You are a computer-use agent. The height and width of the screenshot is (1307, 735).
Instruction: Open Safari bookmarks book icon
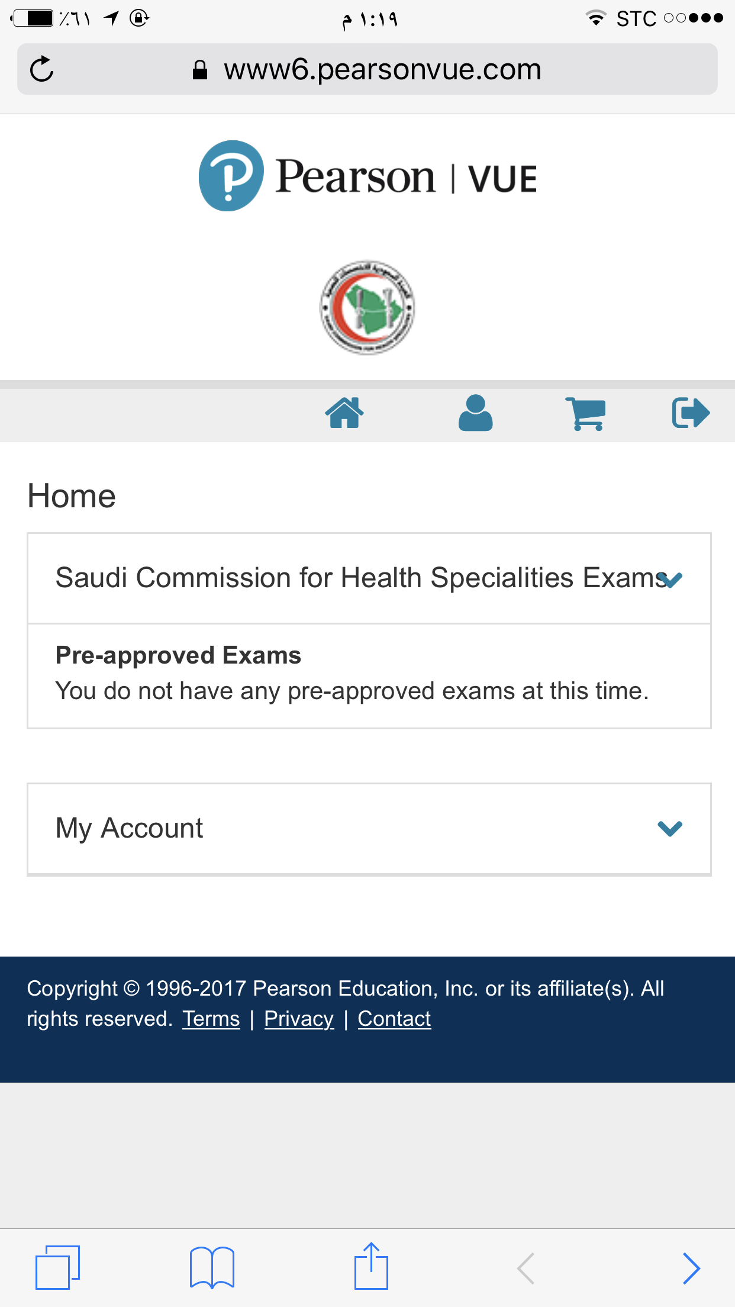(x=212, y=1267)
